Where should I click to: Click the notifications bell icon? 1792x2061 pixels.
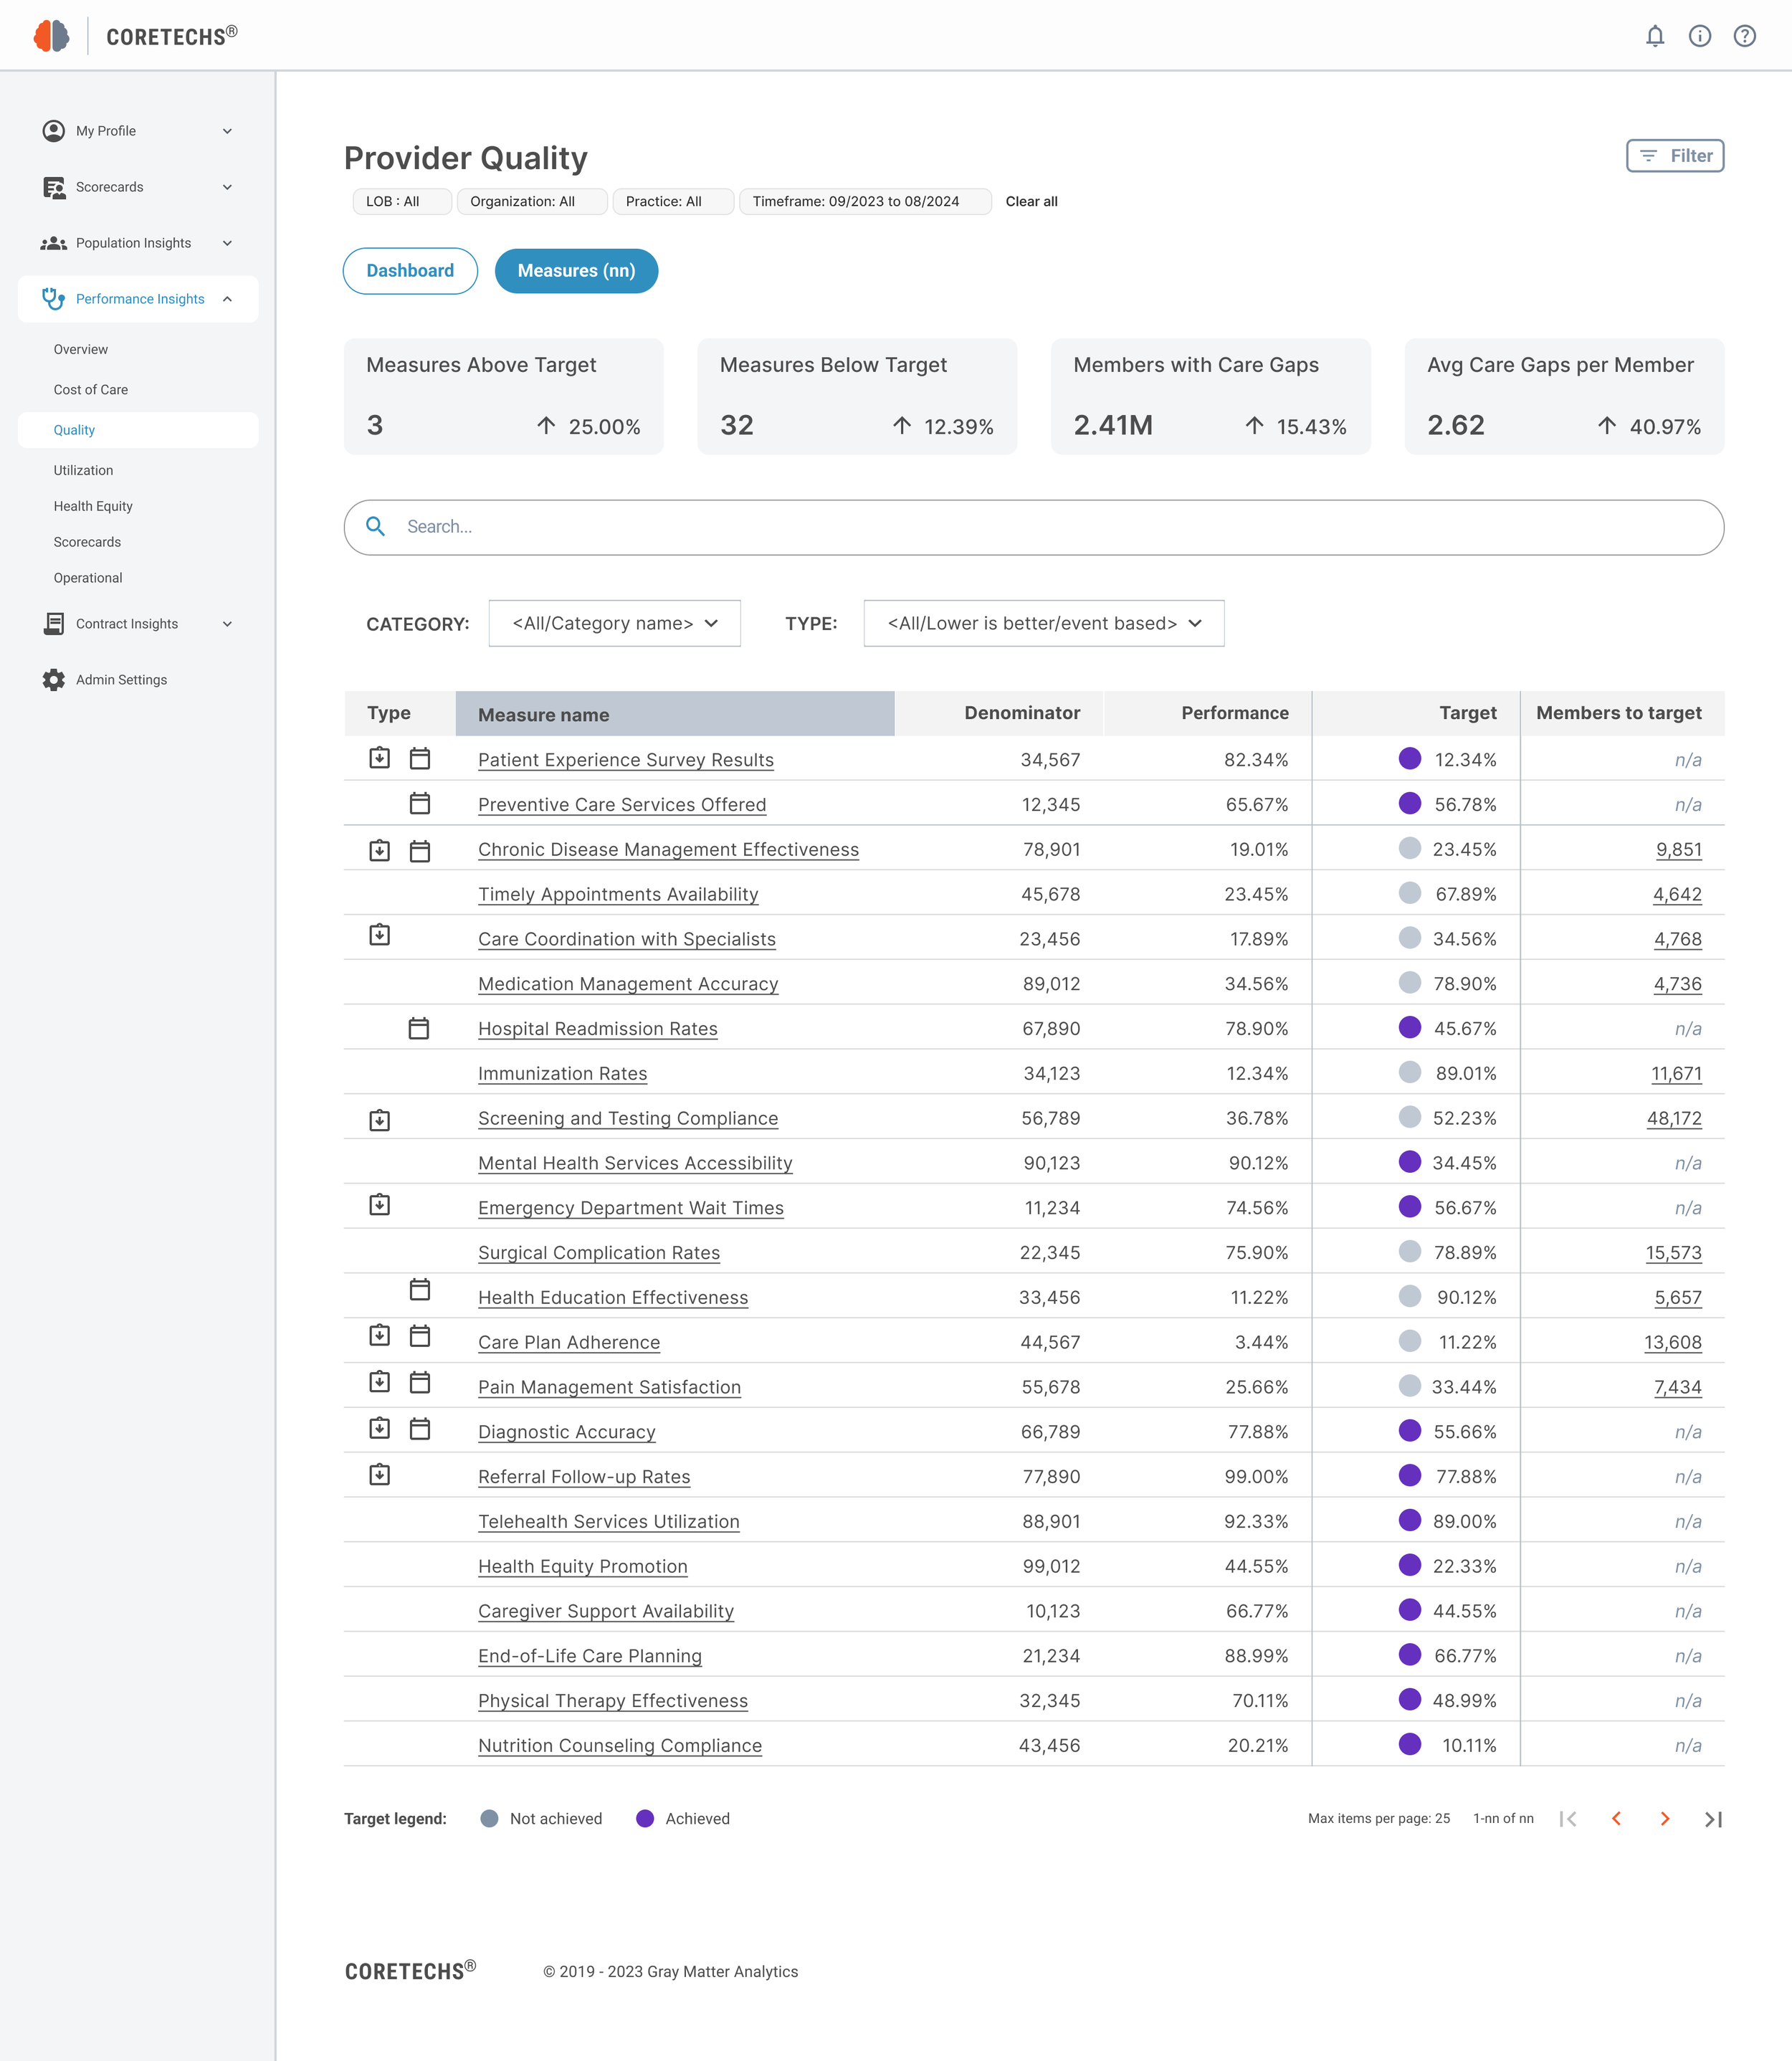click(1655, 36)
